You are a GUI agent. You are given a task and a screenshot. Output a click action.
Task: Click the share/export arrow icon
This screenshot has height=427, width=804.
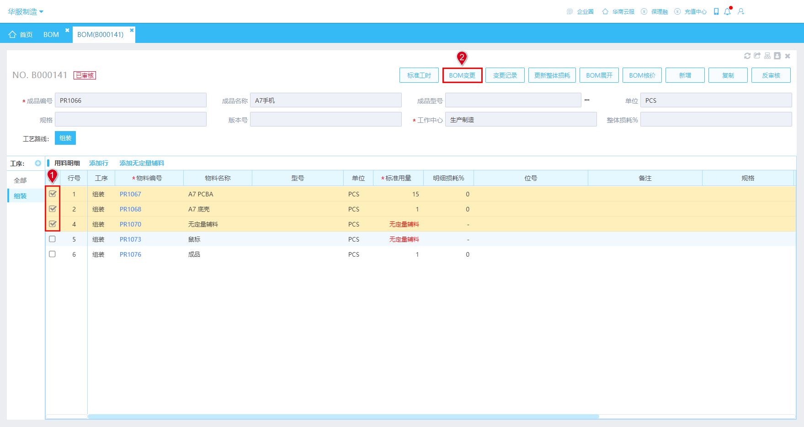point(757,56)
